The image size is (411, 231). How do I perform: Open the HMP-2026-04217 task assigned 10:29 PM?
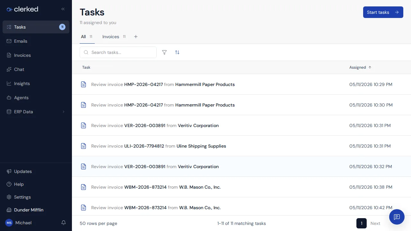click(241, 84)
